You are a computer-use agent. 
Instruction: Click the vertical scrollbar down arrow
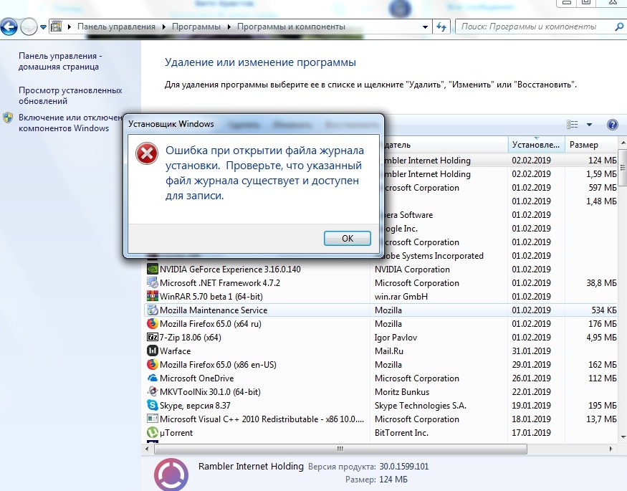point(623,437)
